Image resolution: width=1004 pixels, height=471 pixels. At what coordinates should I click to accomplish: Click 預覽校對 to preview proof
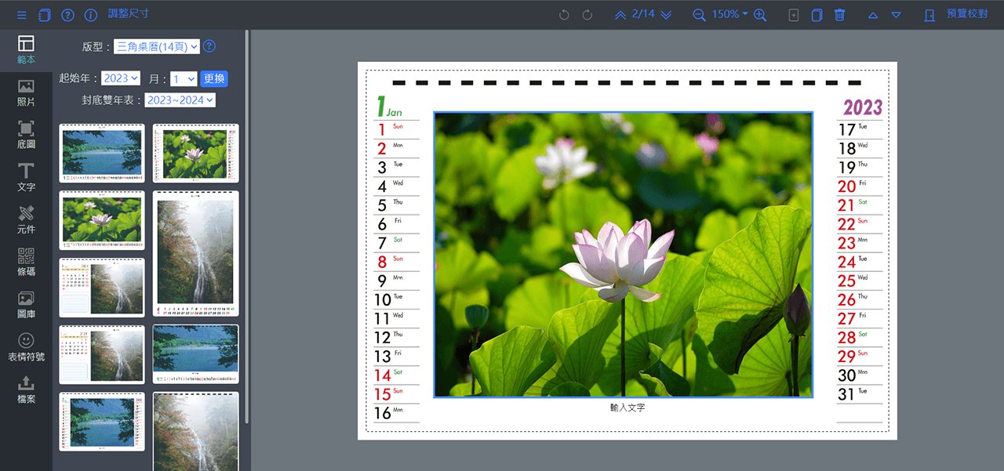coord(965,14)
